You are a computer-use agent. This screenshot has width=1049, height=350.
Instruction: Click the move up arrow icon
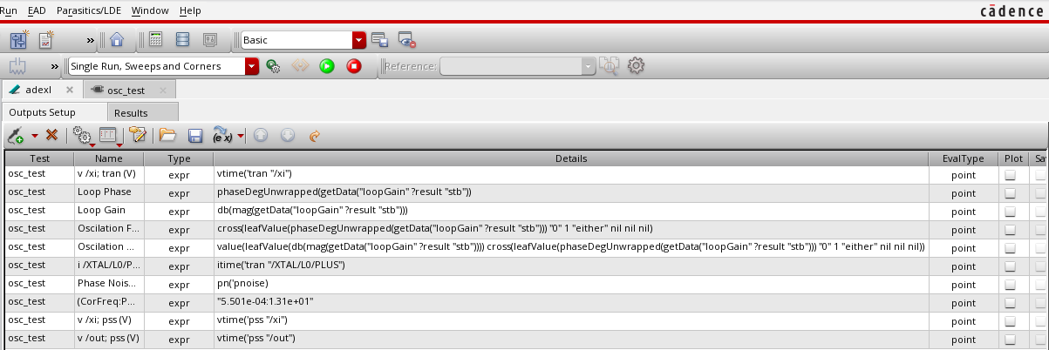tap(260, 136)
